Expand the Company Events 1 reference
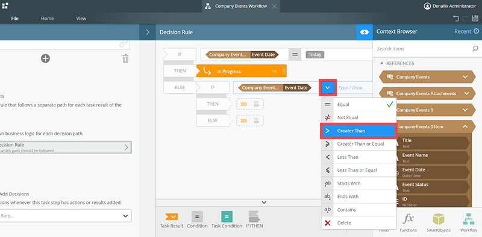This screenshot has height=237, width=482. pyautogui.click(x=465, y=110)
